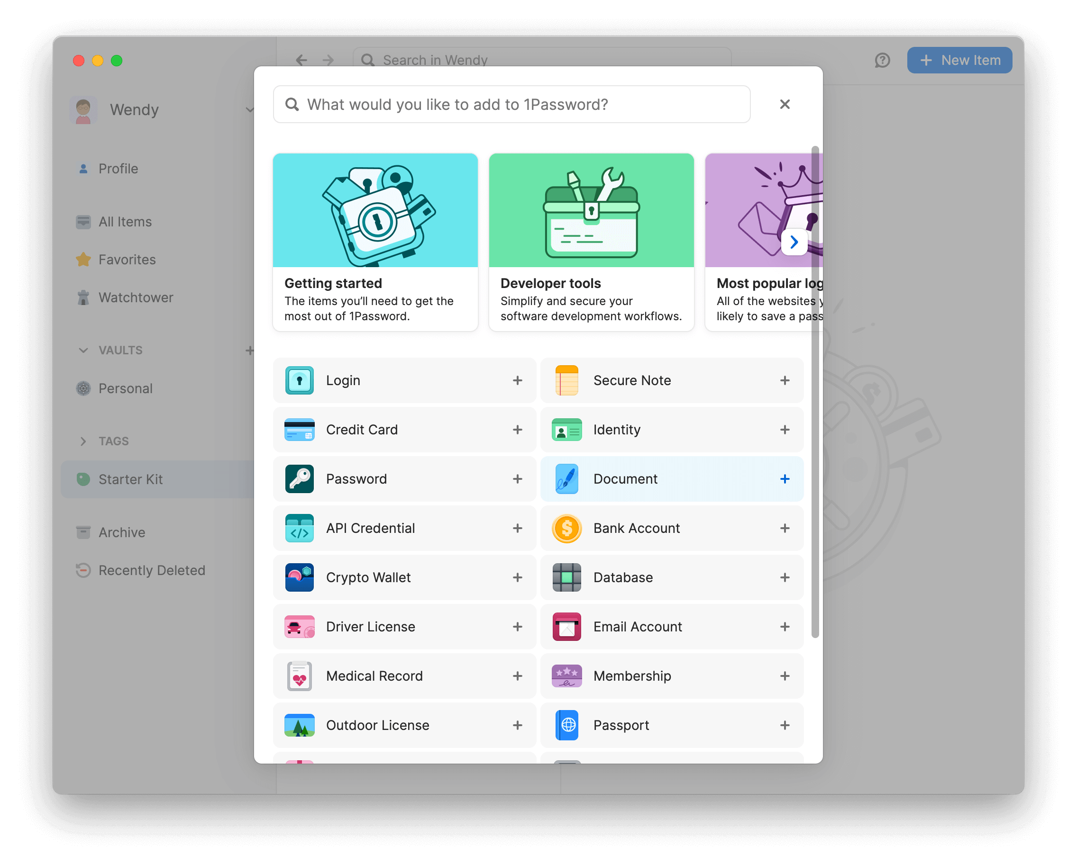
Task: Click the Document pen icon
Action: (566, 479)
